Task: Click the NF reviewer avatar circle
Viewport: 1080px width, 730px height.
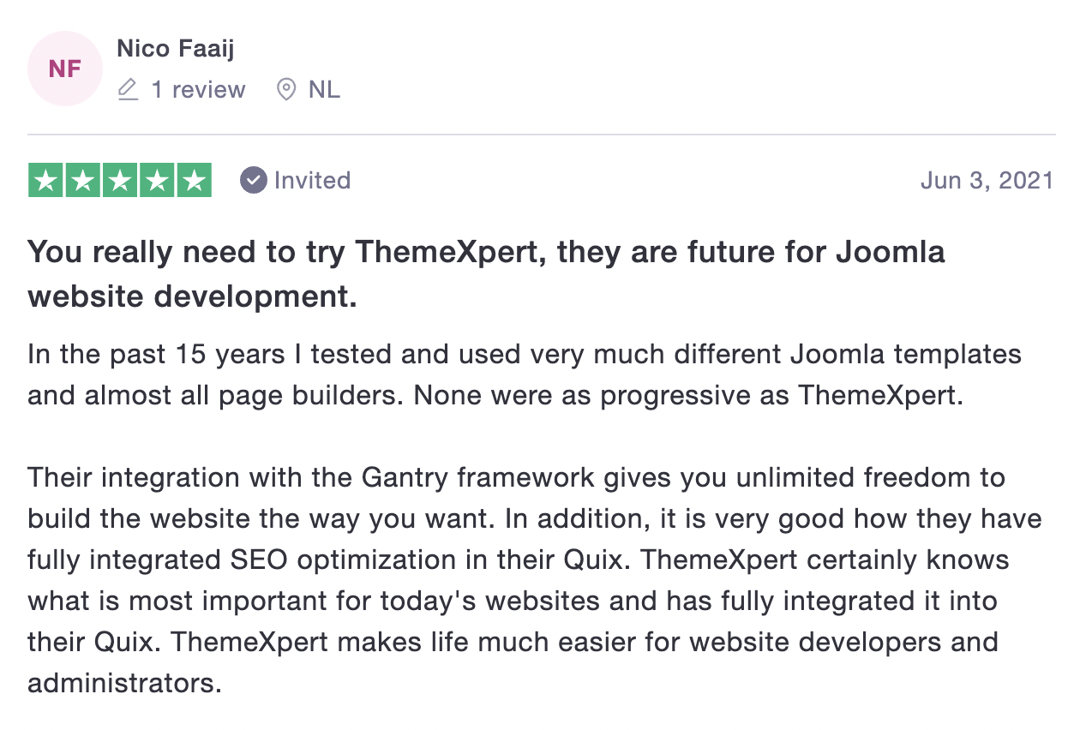Action: pyautogui.click(x=65, y=69)
